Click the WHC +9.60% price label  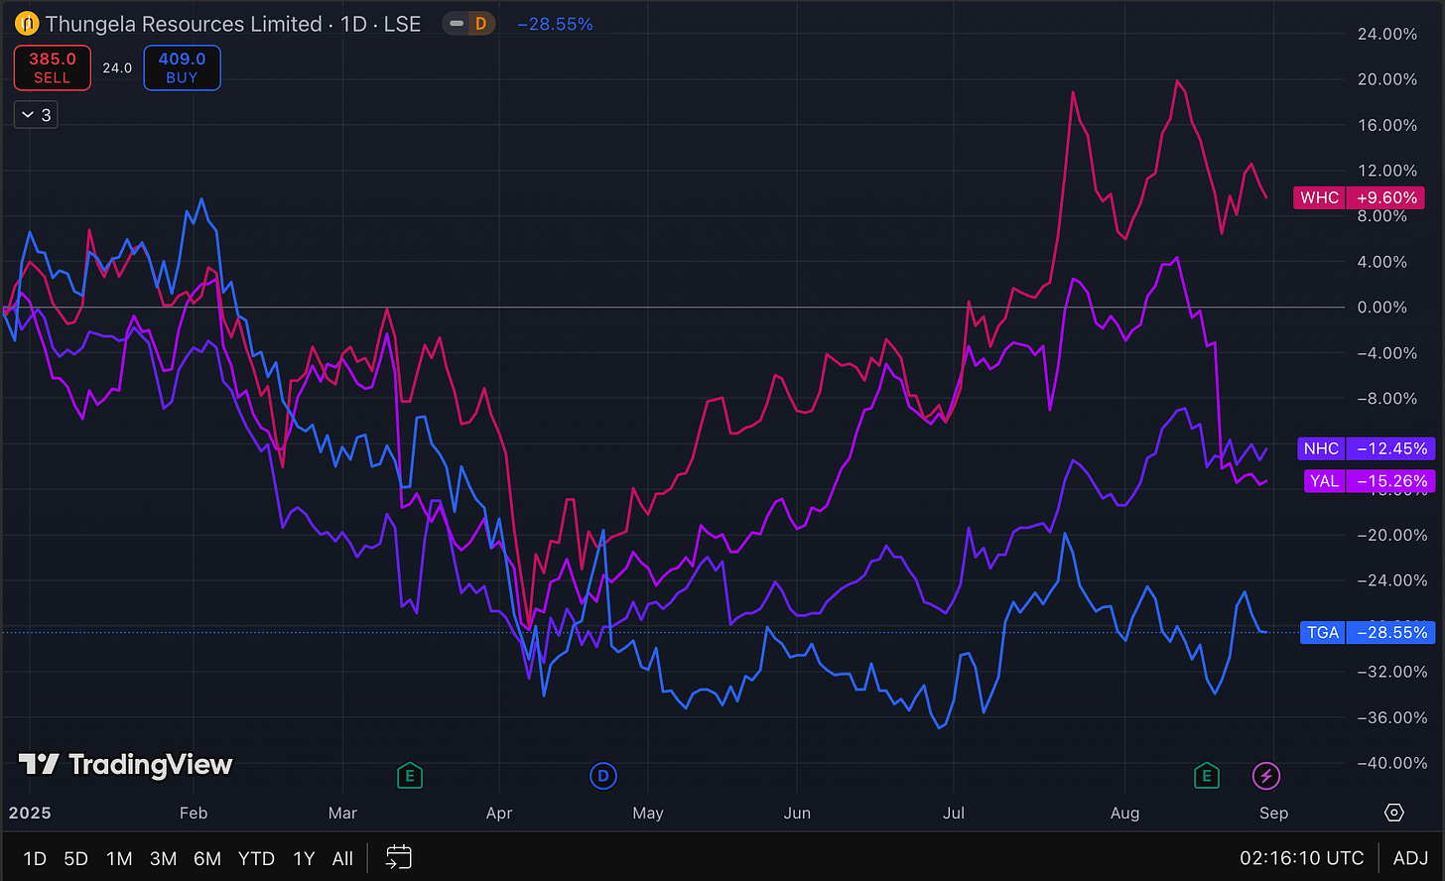click(x=1359, y=197)
